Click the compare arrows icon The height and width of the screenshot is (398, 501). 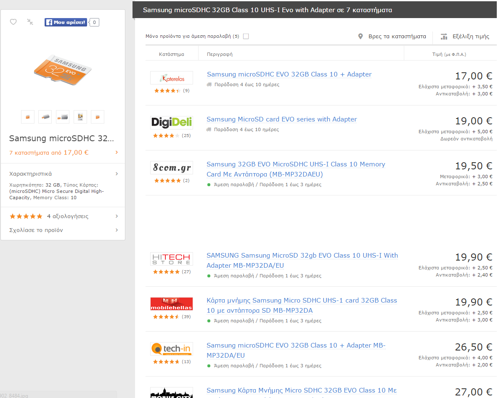point(30,22)
